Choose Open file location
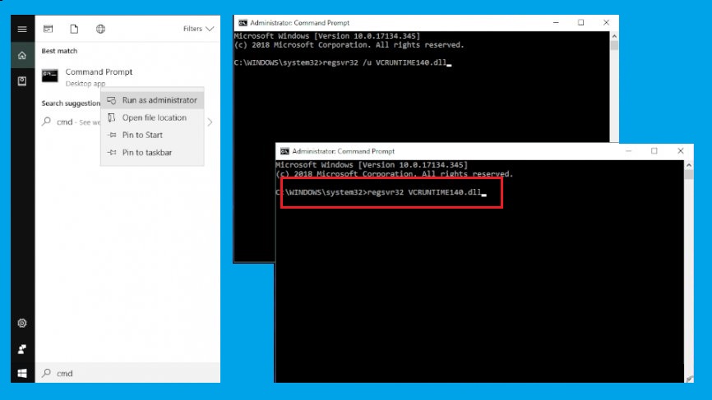 [x=153, y=117]
